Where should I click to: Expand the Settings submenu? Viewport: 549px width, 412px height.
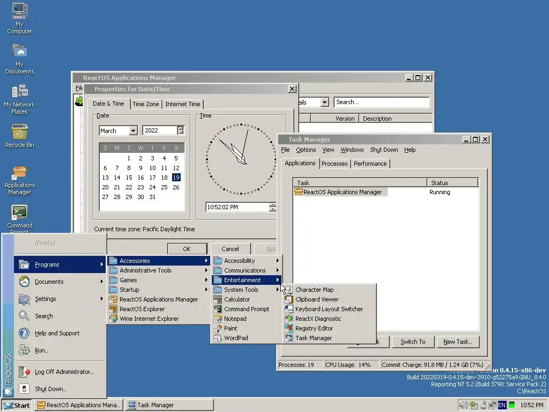(60, 299)
